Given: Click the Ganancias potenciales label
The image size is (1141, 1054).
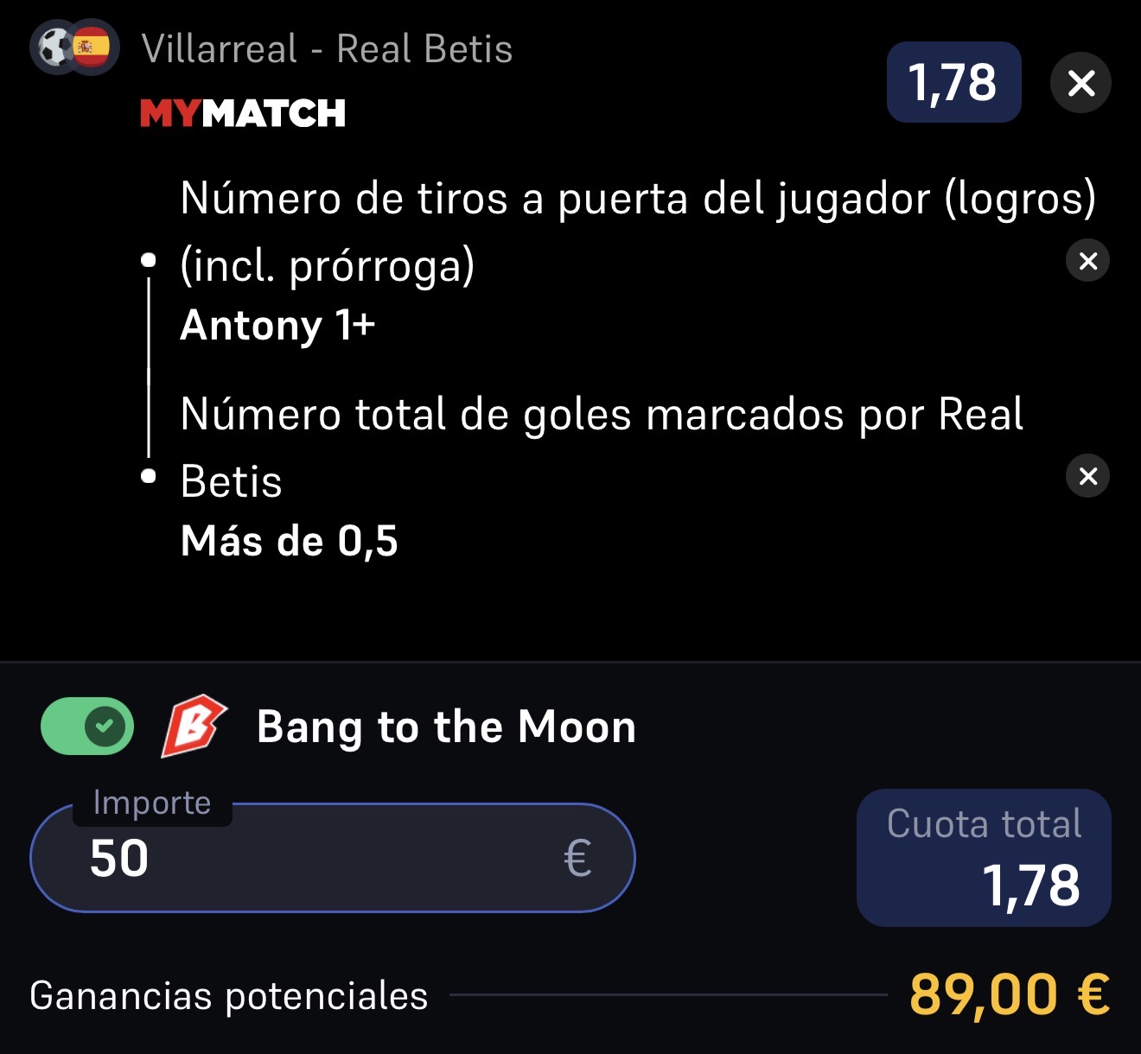Looking at the screenshot, I should coord(229,996).
